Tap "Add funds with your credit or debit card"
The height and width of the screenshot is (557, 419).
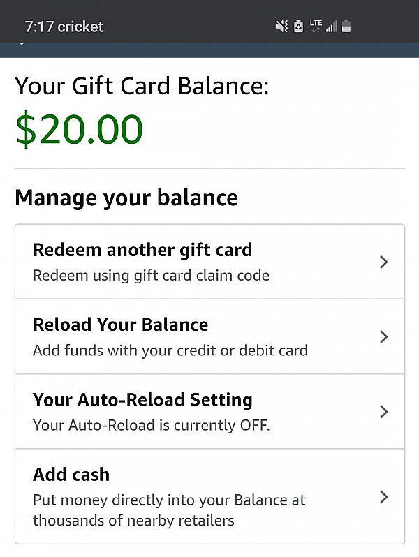(170, 350)
